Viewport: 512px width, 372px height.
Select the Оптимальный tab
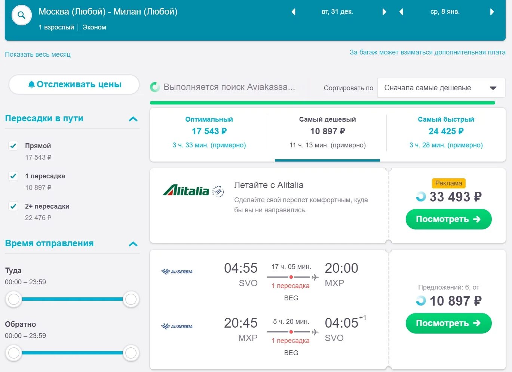(209, 132)
